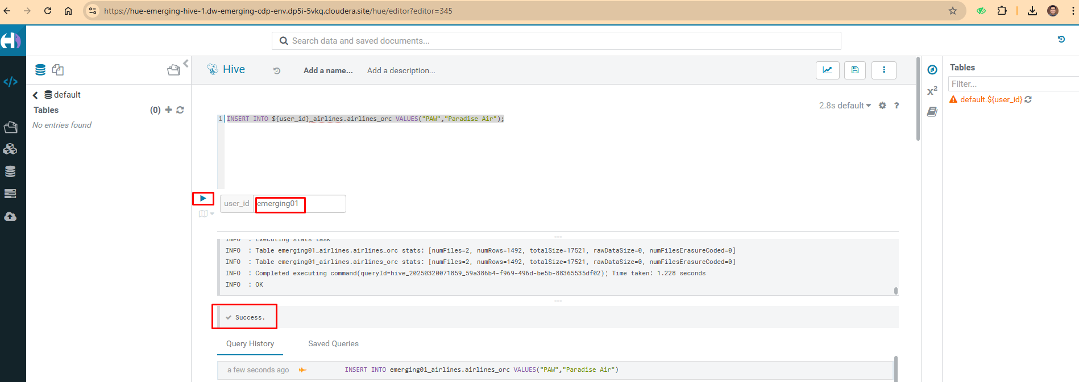Screen dimensions: 1079x382
Task: Open the Assistant compass icon in right panel
Action: 932,70
